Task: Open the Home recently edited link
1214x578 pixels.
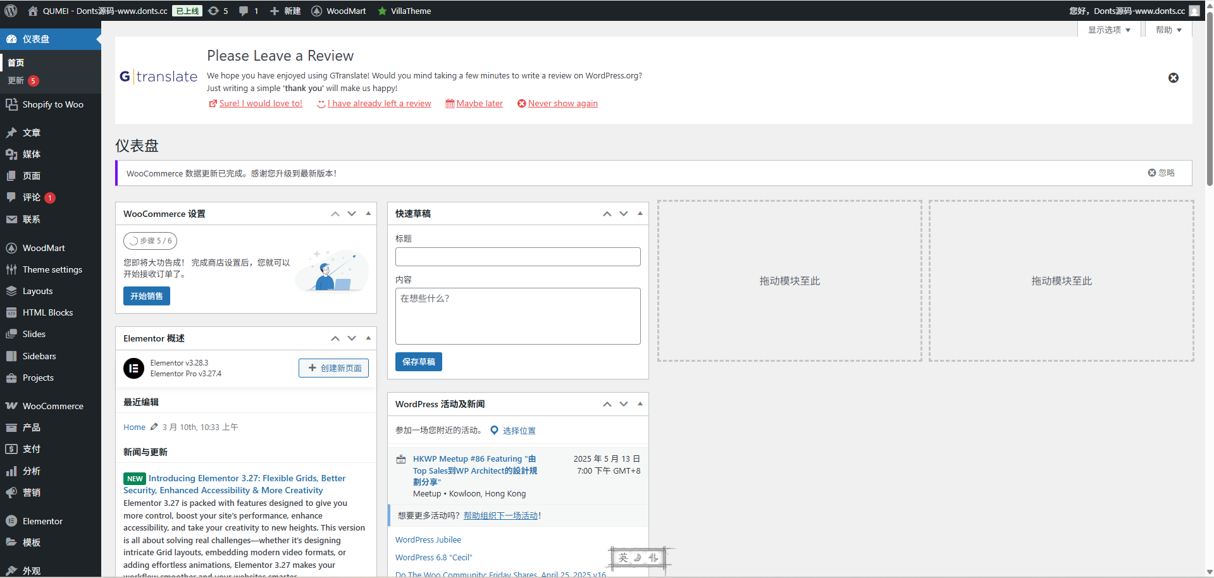Action: [134, 427]
